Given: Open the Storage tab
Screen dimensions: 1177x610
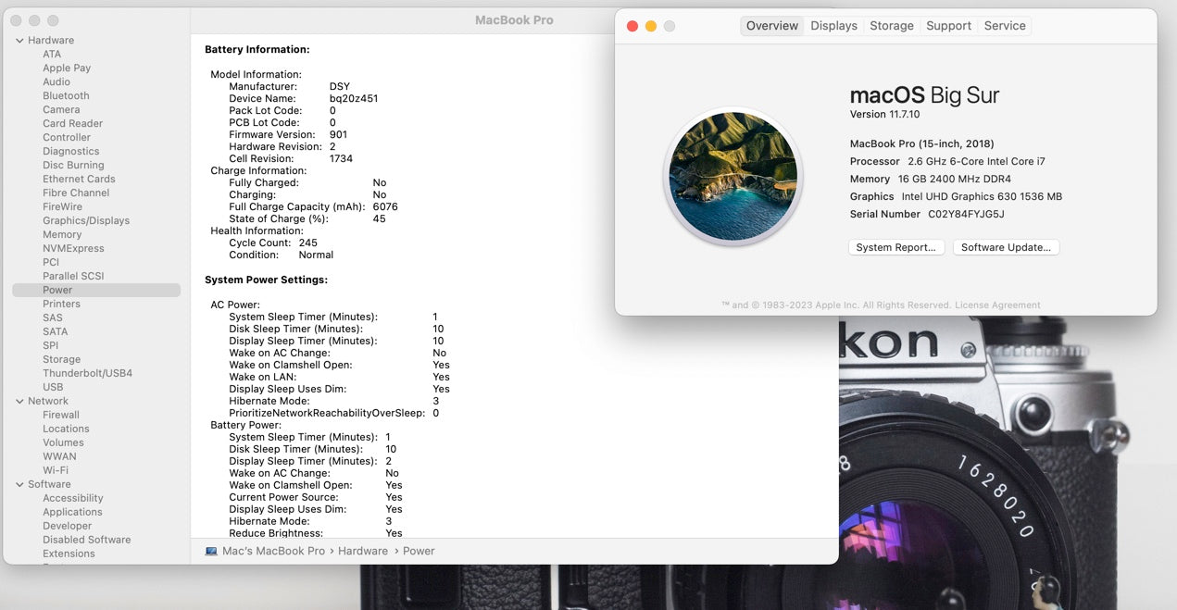Looking at the screenshot, I should 891,26.
